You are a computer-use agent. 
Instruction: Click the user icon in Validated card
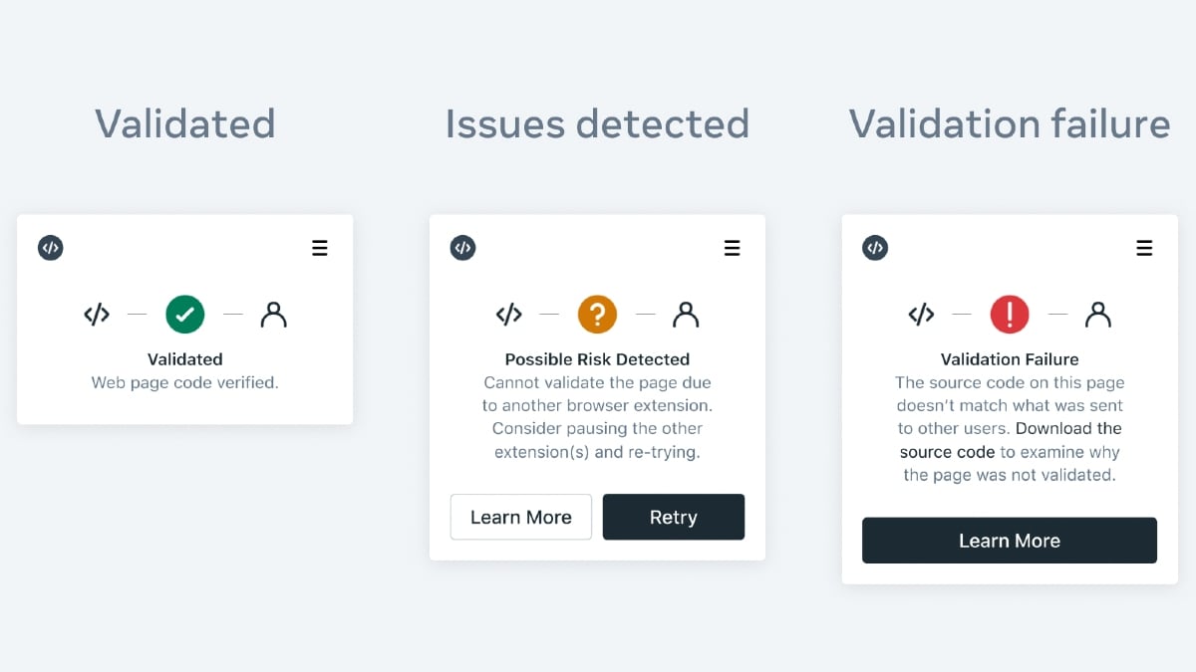pyautogui.click(x=273, y=315)
